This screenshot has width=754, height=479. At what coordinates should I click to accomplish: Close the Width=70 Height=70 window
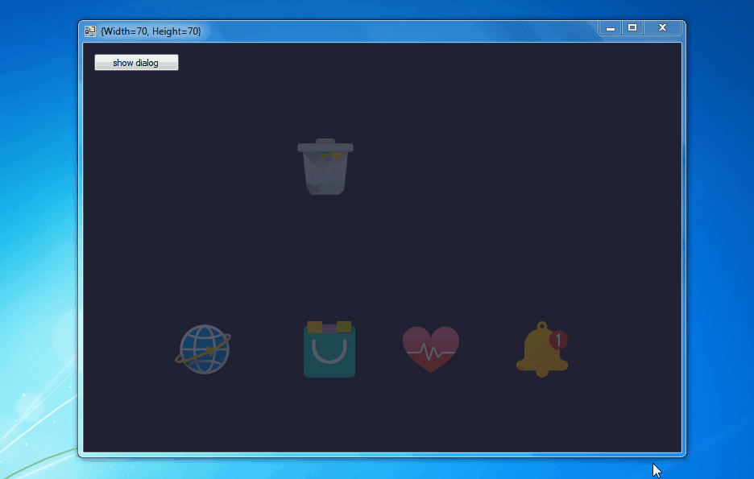point(663,28)
